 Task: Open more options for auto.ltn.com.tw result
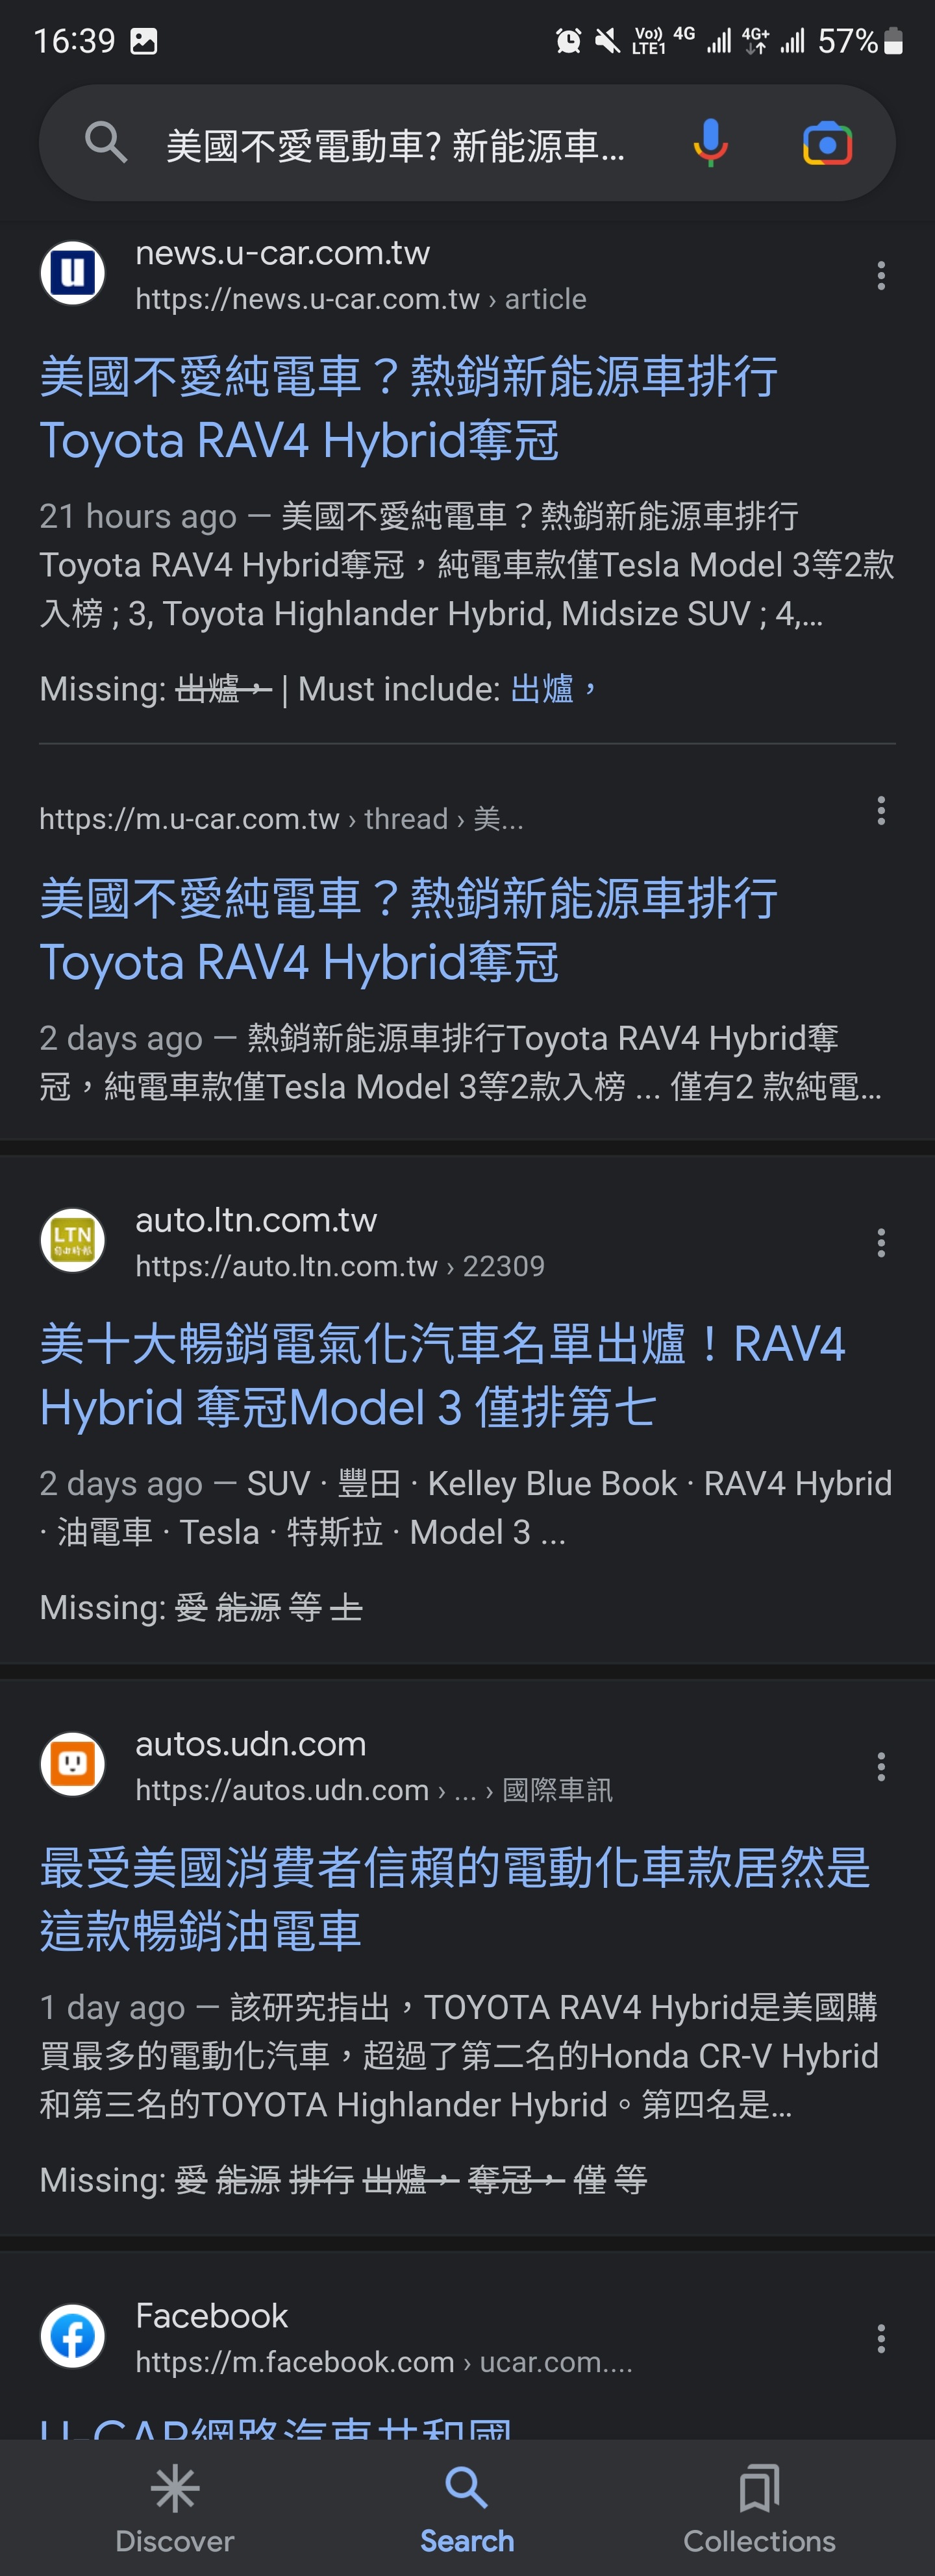881,1242
